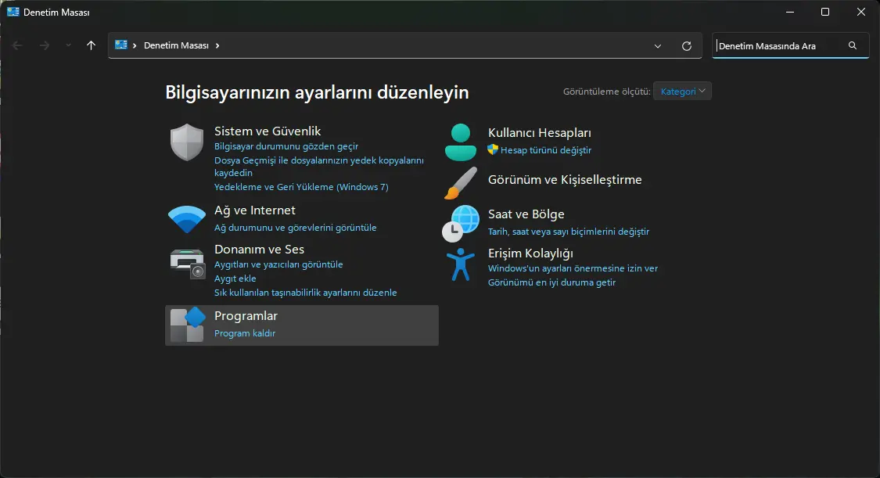Viewport: 880px width, 478px height.
Task: Click the Görünüm ve Kişiselleştirme paintbrush icon
Action: pos(461,183)
